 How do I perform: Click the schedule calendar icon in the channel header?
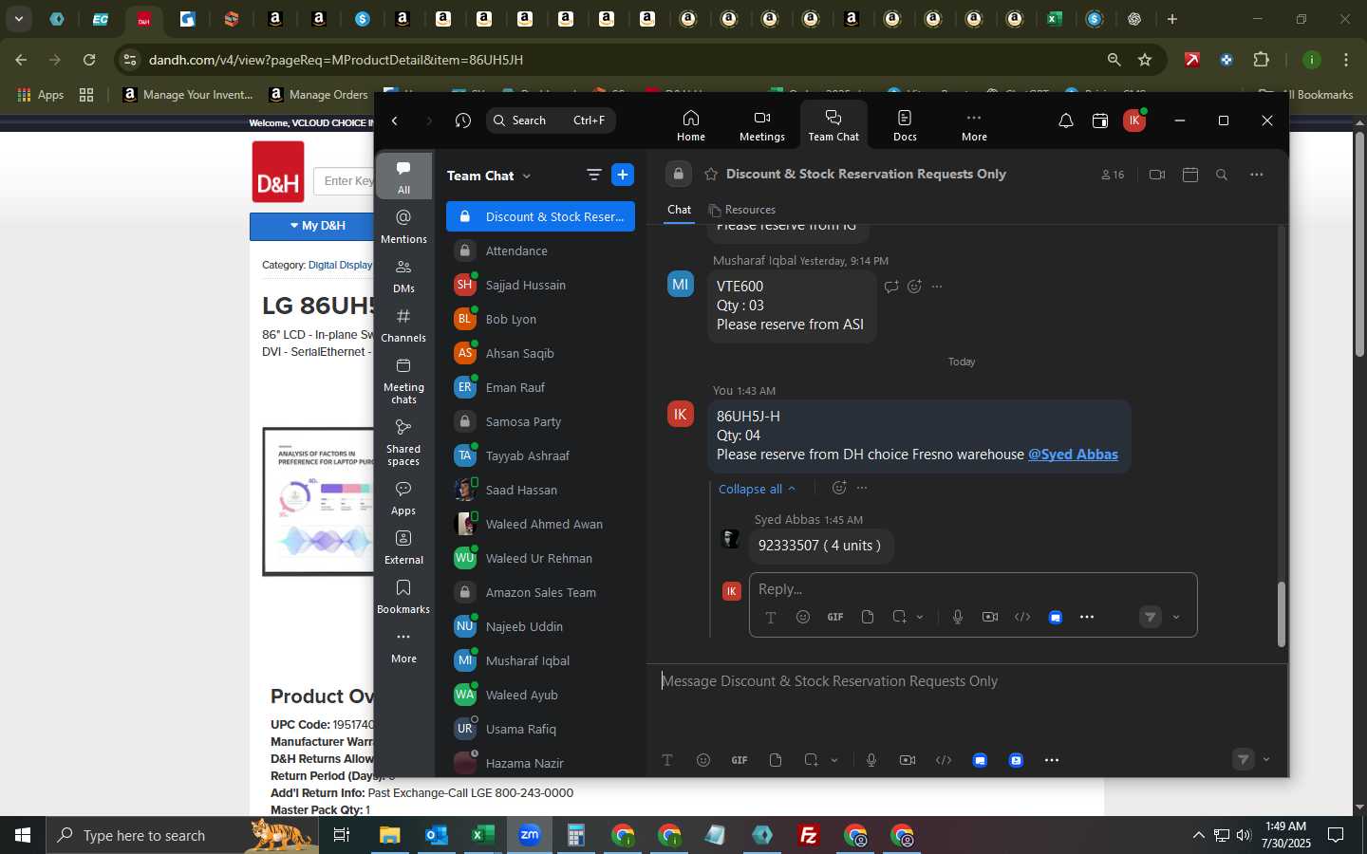click(x=1190, y=175)
